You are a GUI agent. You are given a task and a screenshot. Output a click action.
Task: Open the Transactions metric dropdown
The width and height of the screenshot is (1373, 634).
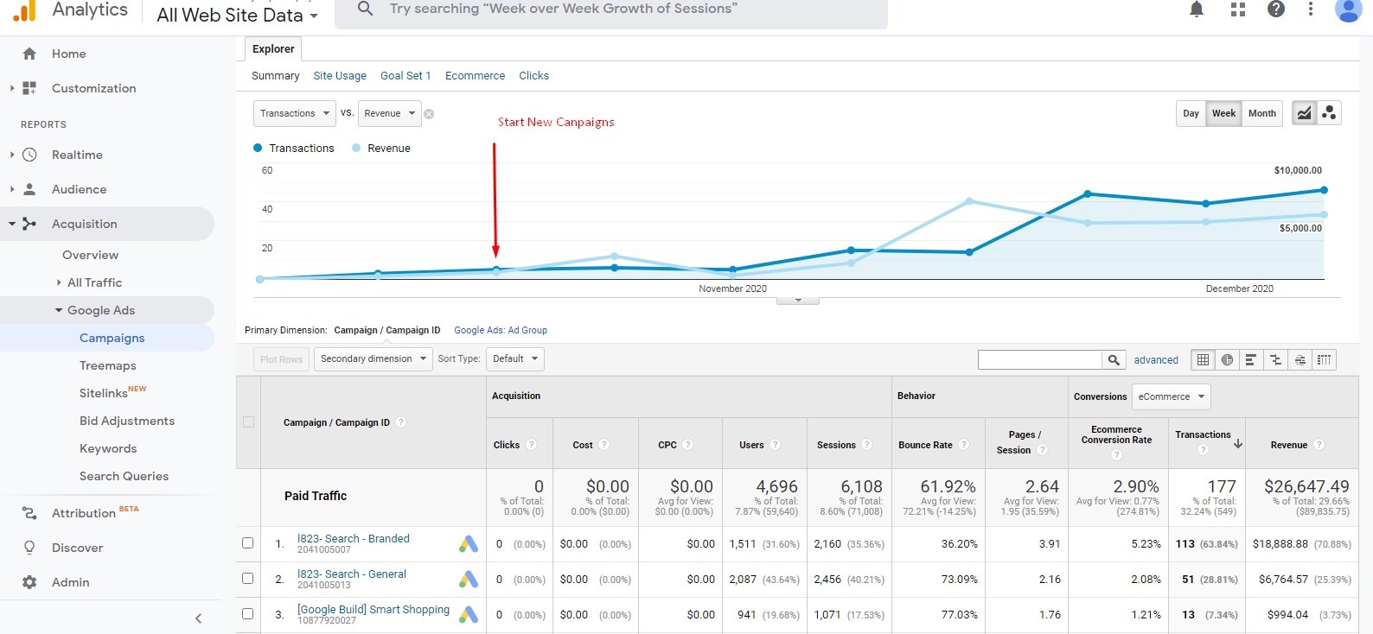[x=294, y=114]
